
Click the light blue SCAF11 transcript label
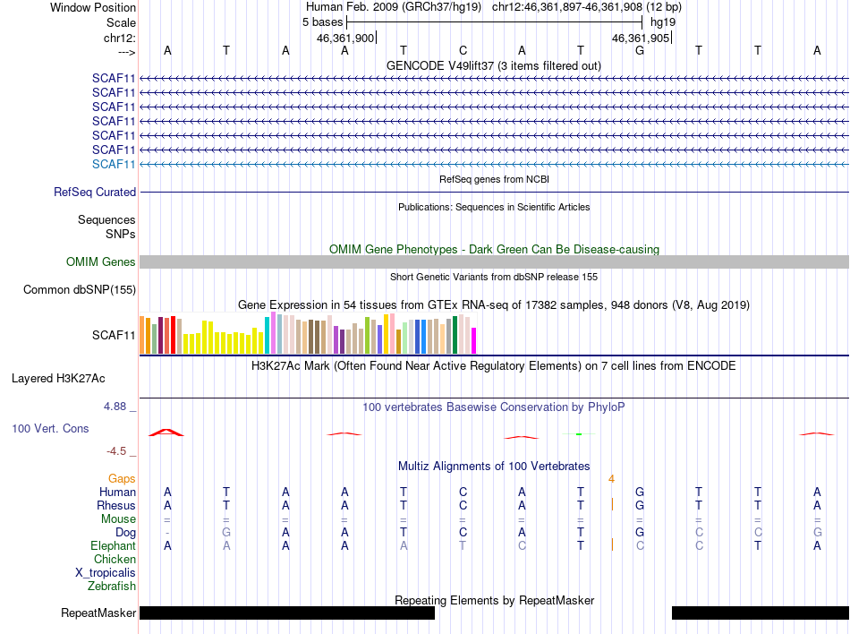114,165
